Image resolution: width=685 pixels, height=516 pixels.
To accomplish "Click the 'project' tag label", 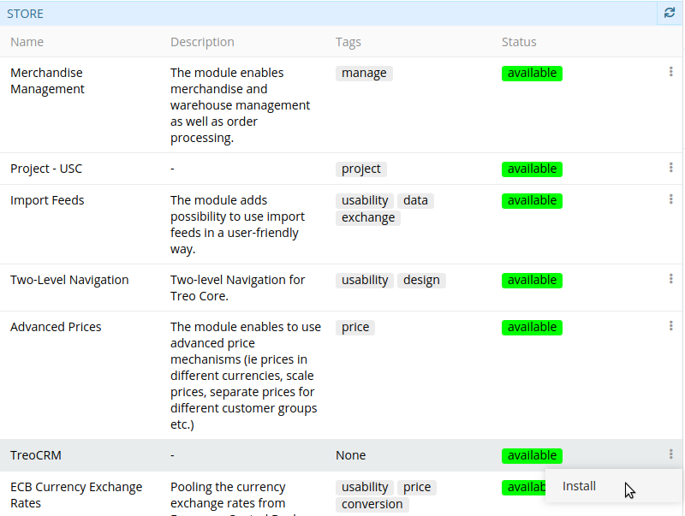I will click(360, 169).
